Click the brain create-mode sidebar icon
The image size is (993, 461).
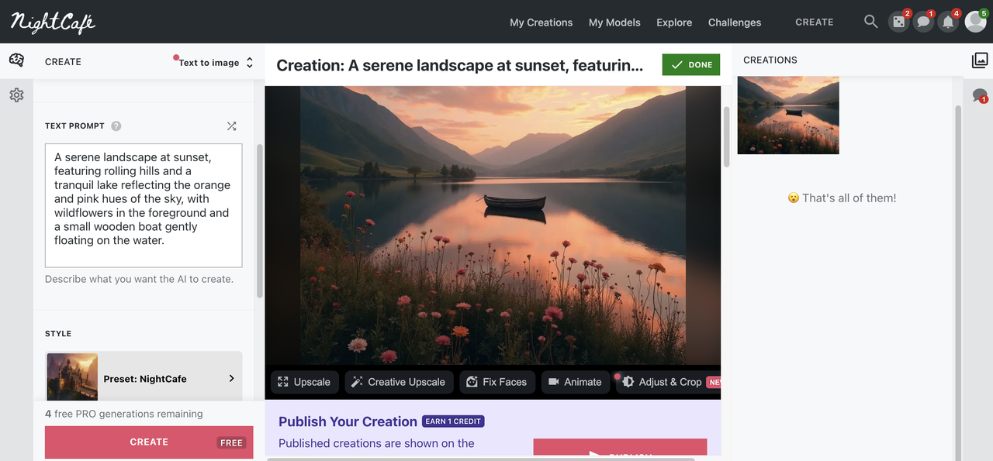[16, 60]
